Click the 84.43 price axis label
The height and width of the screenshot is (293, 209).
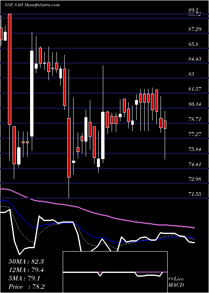click(195, 59)
